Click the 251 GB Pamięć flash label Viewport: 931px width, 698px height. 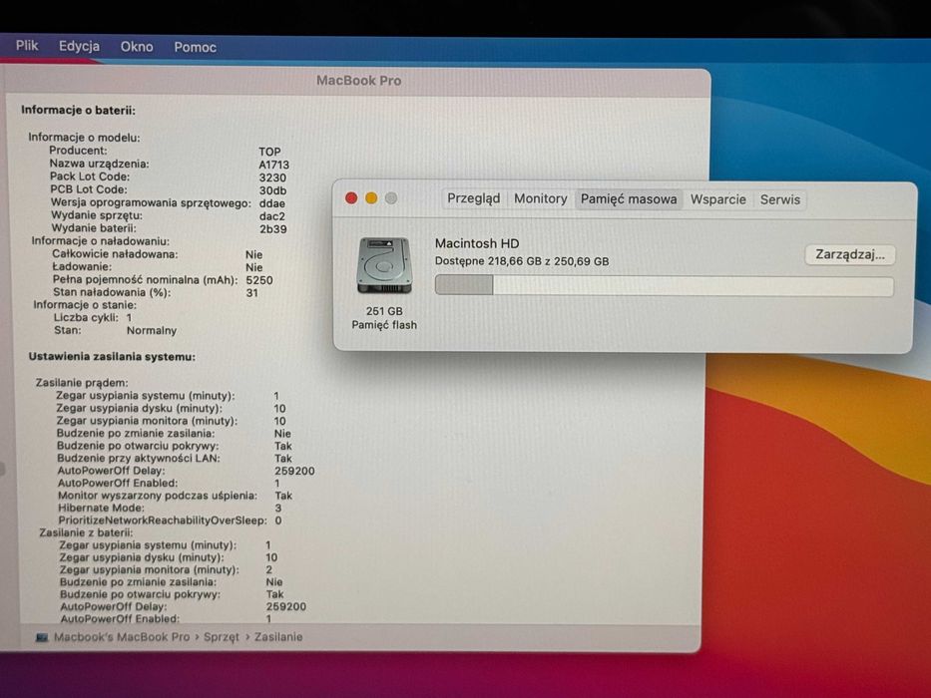(384, 318)
